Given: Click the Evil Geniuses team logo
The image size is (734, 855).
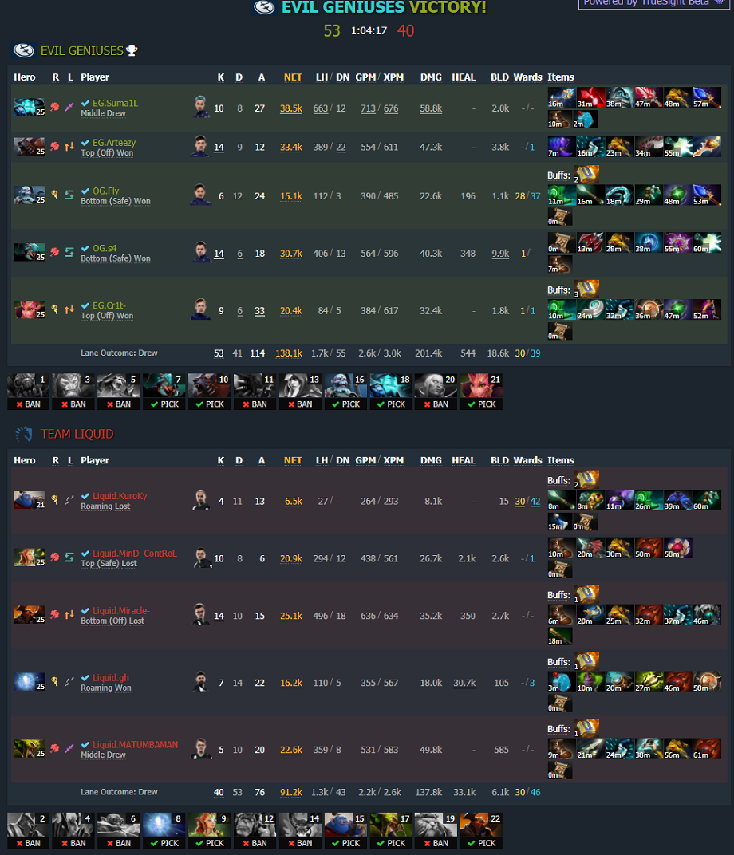Looking at the screenshot, I should pyautogui.click(x=24, y=51).
